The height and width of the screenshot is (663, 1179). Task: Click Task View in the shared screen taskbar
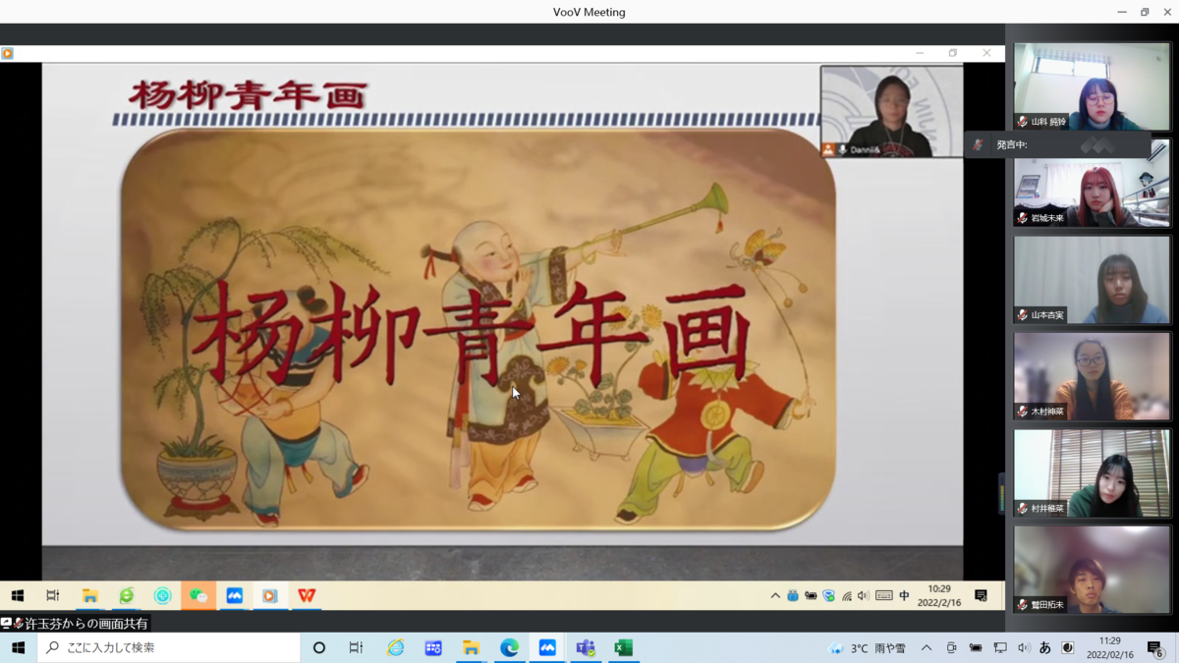(53, 595)
